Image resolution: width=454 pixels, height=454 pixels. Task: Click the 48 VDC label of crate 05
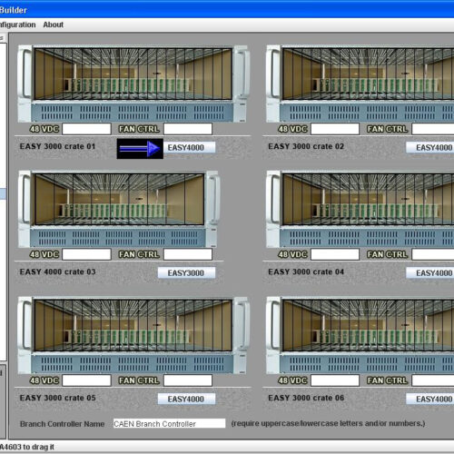[x=44, y=380]
